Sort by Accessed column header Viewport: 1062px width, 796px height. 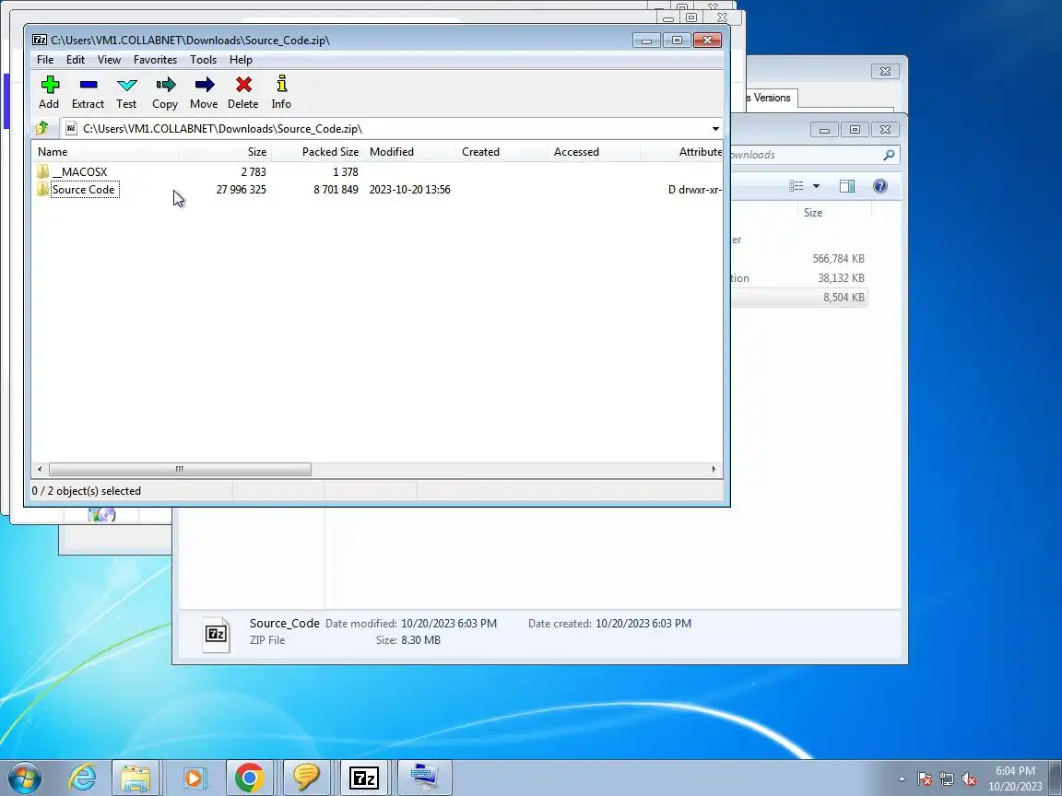[x=594, y=152]
